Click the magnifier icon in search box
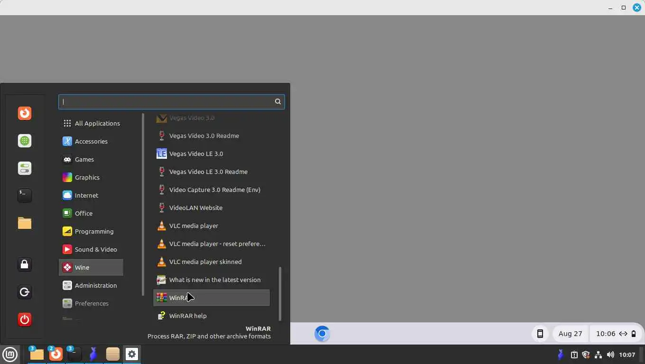The image size is (645, 364). click(x=278, y=101)
